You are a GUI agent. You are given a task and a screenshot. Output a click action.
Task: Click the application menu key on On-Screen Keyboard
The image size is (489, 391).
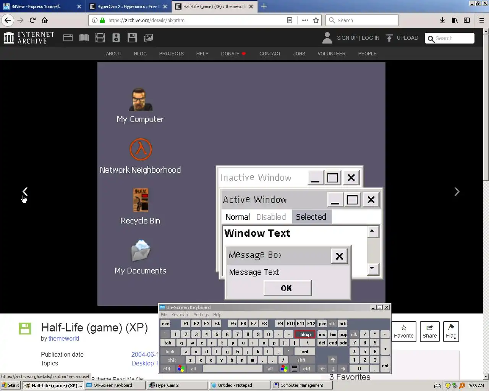pyautogui.click(x=295, y=369)
